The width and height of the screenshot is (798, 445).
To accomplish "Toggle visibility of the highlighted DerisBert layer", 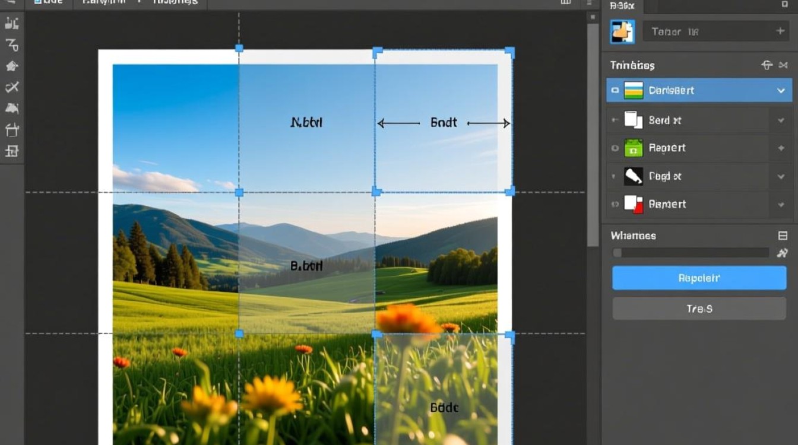I will pos(615,91).
